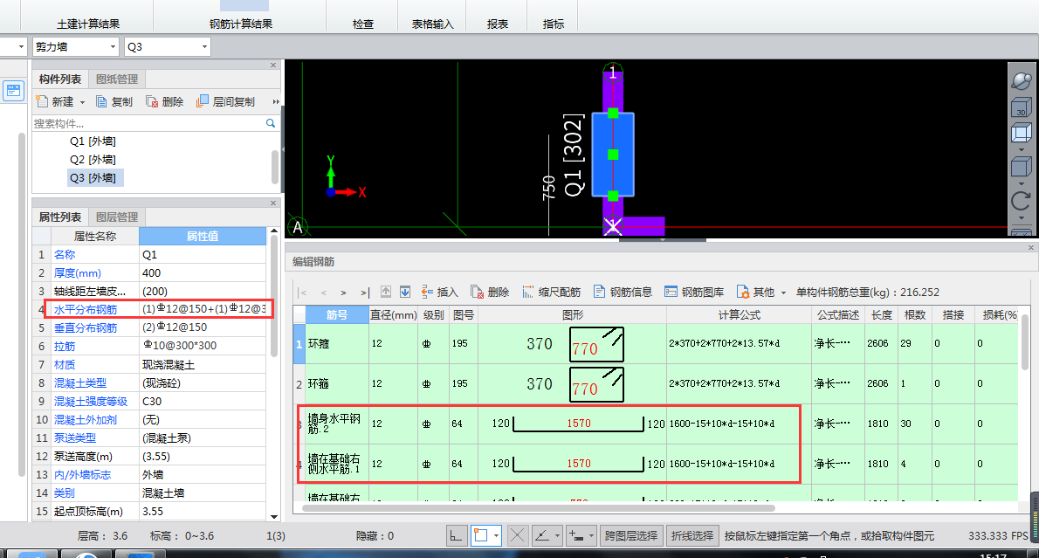The image size is (1039, 558).
Task: Open the 剪力墙 component type dropdown
Action: pos(113,46)
